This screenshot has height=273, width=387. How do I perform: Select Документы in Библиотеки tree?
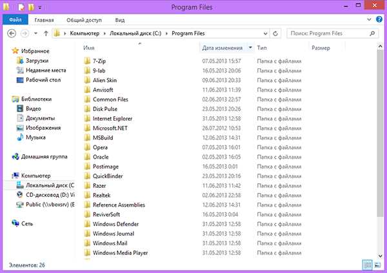pos(40,118)
